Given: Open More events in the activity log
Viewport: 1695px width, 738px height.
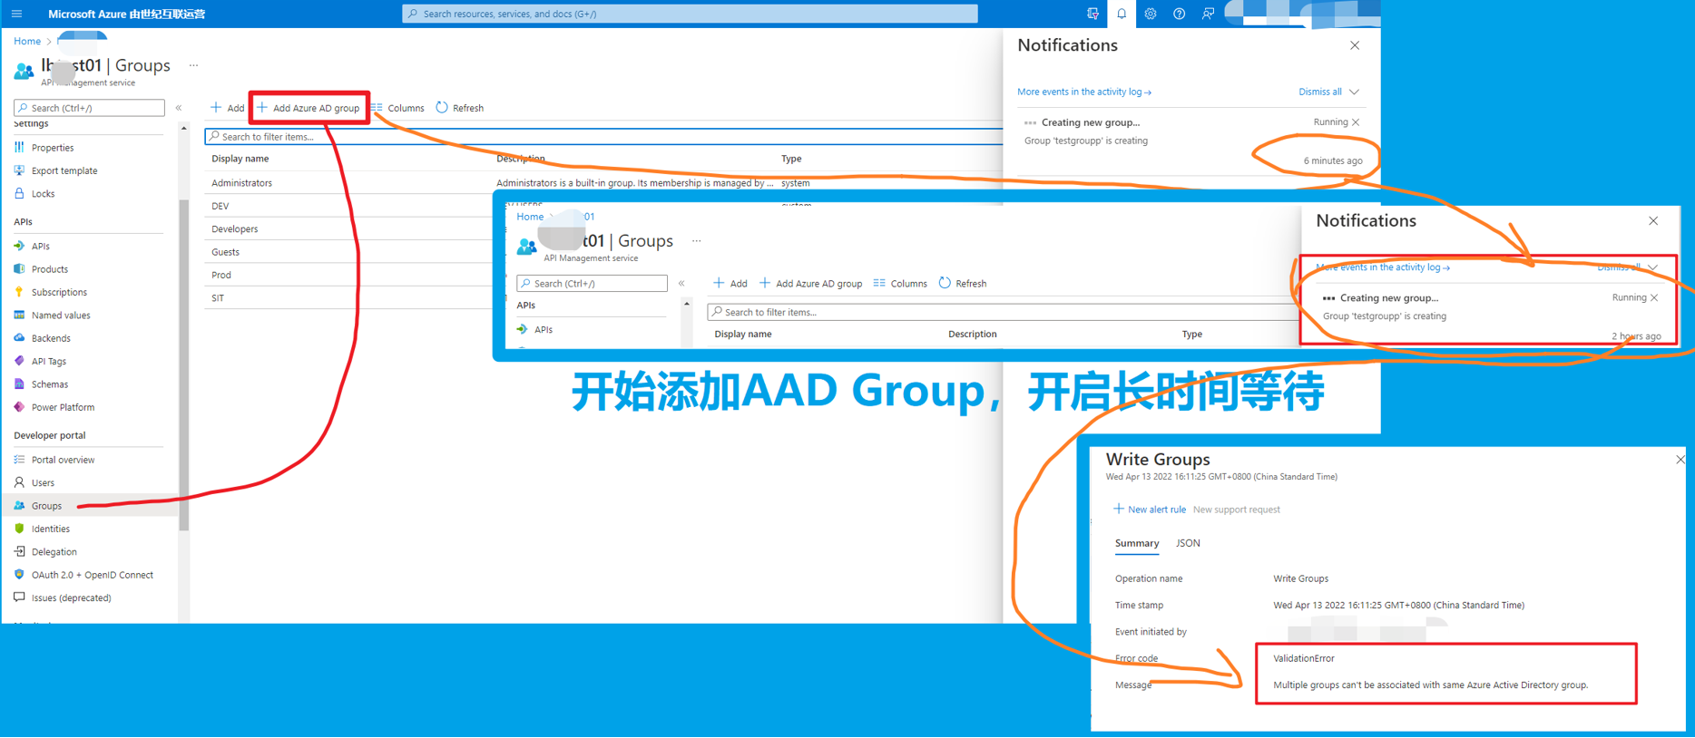Looking at the screenshot, I should click(1083, 92).
